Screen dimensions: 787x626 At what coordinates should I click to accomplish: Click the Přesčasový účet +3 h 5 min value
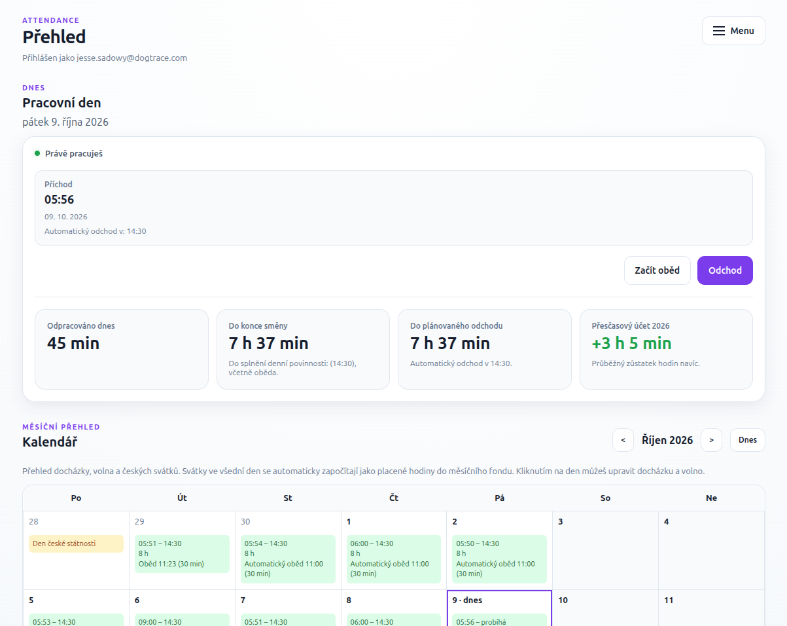tap(631, 343)
